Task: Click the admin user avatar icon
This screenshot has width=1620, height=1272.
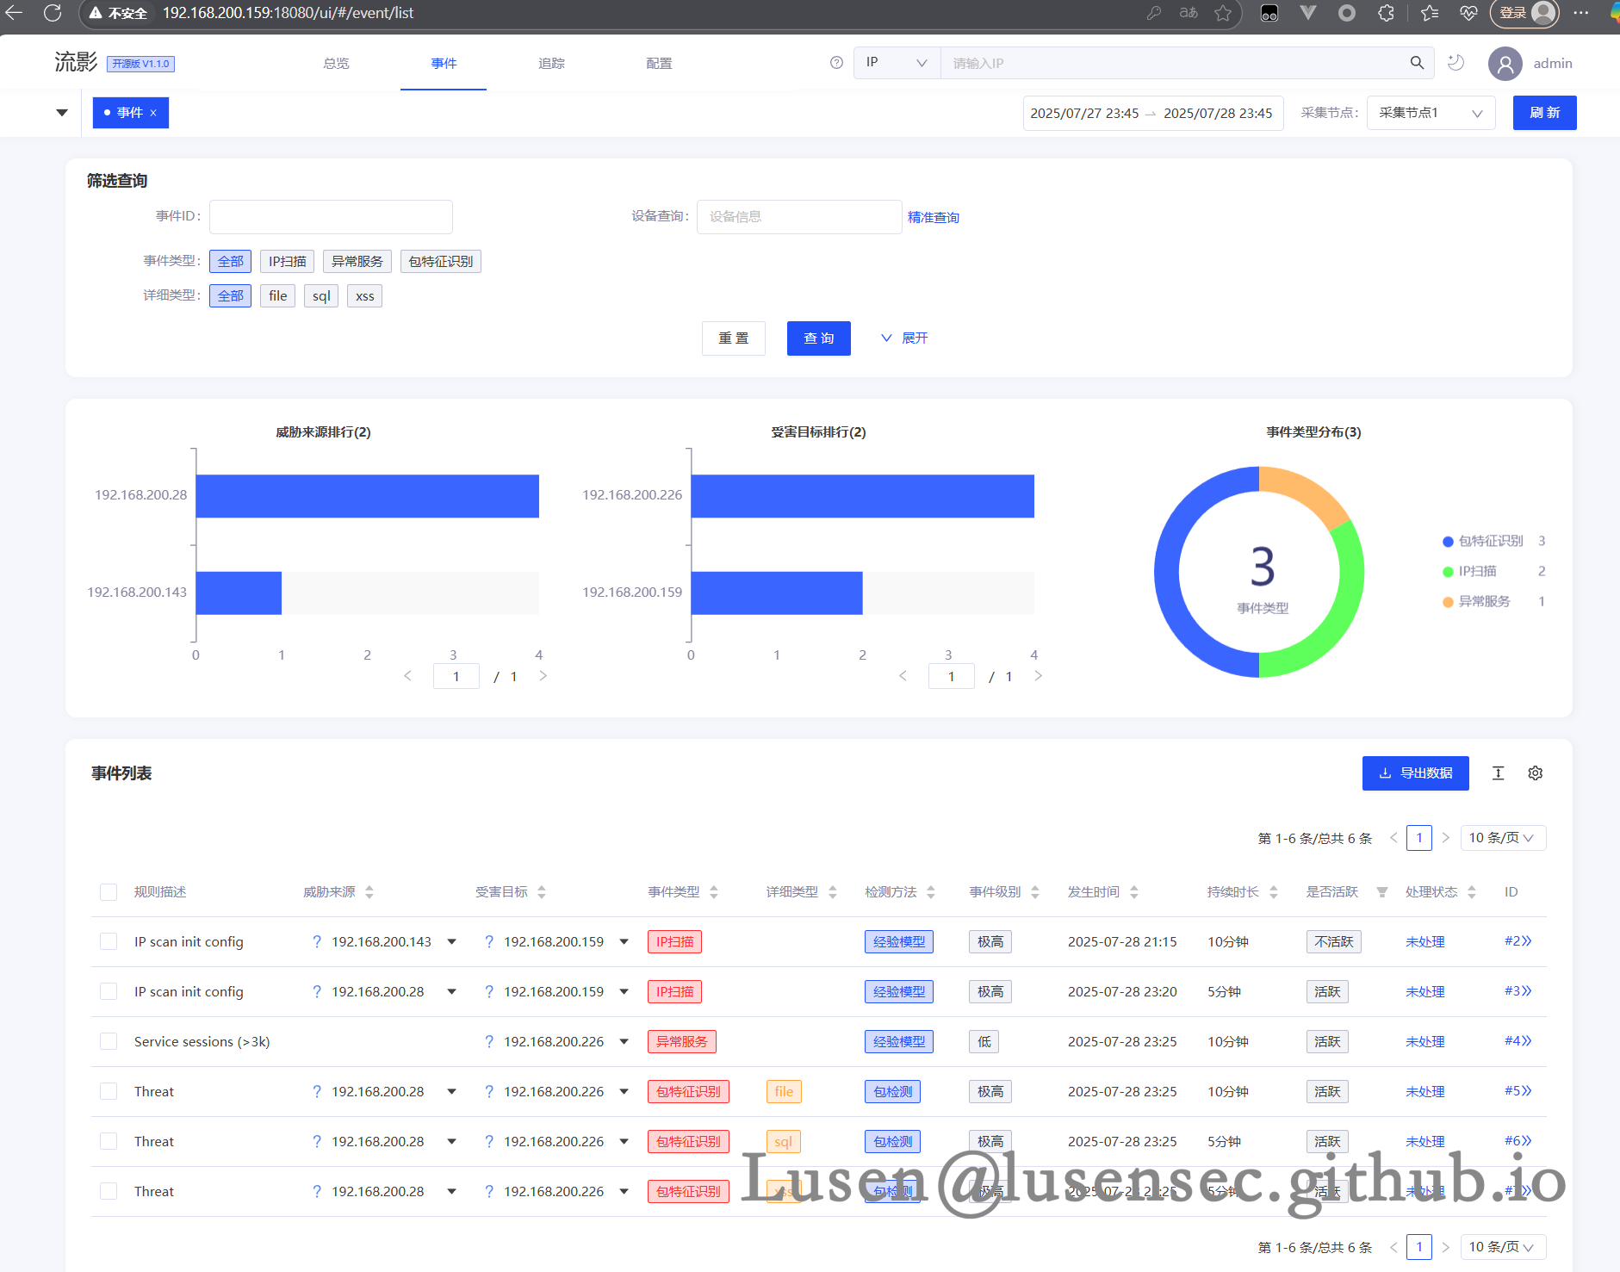Action: 1505,64
